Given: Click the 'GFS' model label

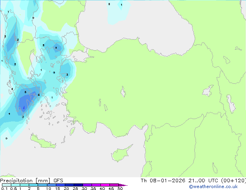Looking at the screenshot, I should coord(58,181).
